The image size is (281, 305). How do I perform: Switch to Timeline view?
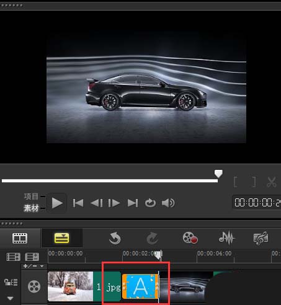[62, 238]
